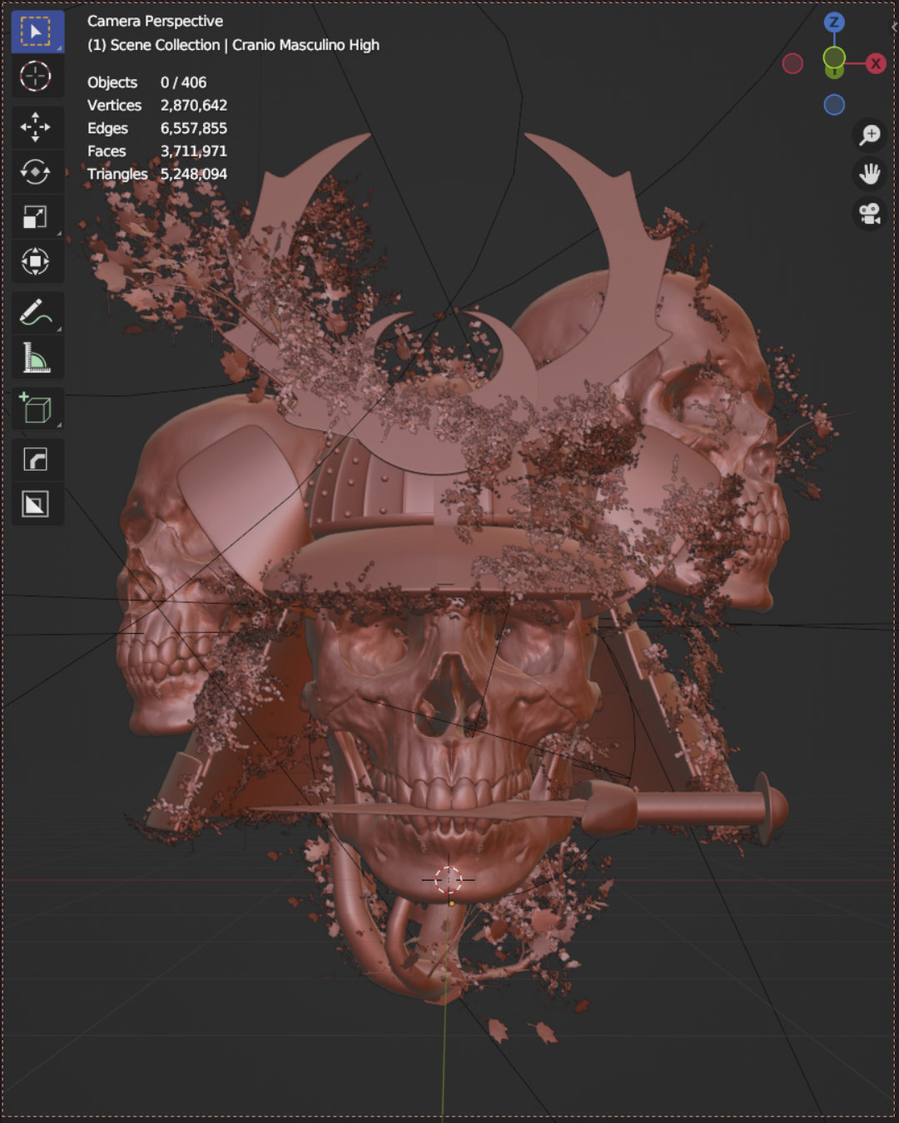Pick the Scale tool

coord(36,217)
